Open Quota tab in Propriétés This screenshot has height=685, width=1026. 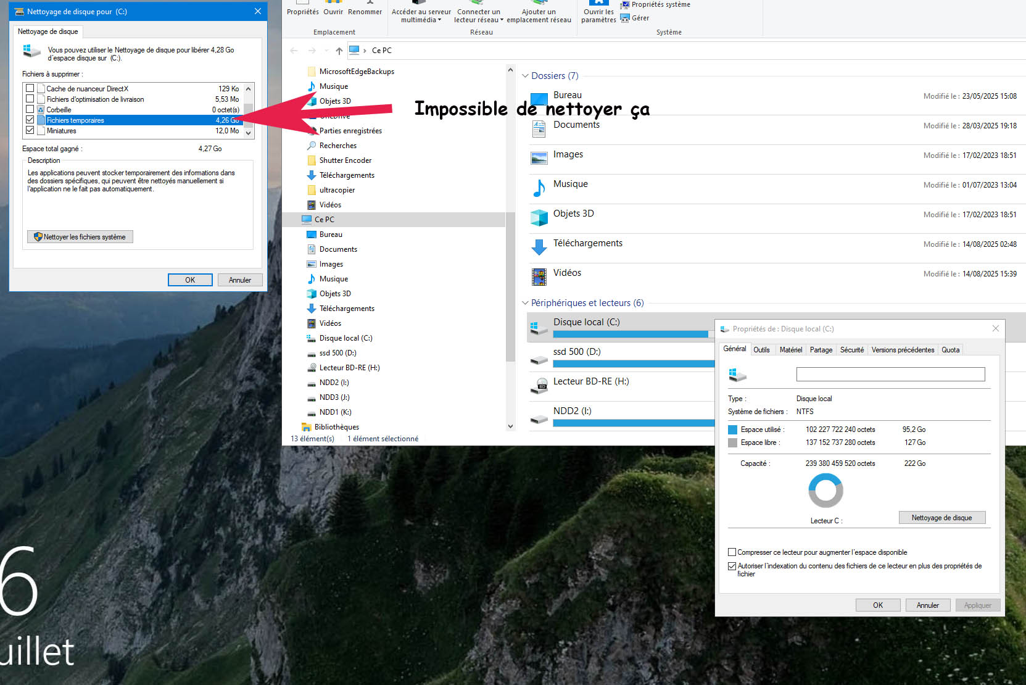click(x=950, y=350)
